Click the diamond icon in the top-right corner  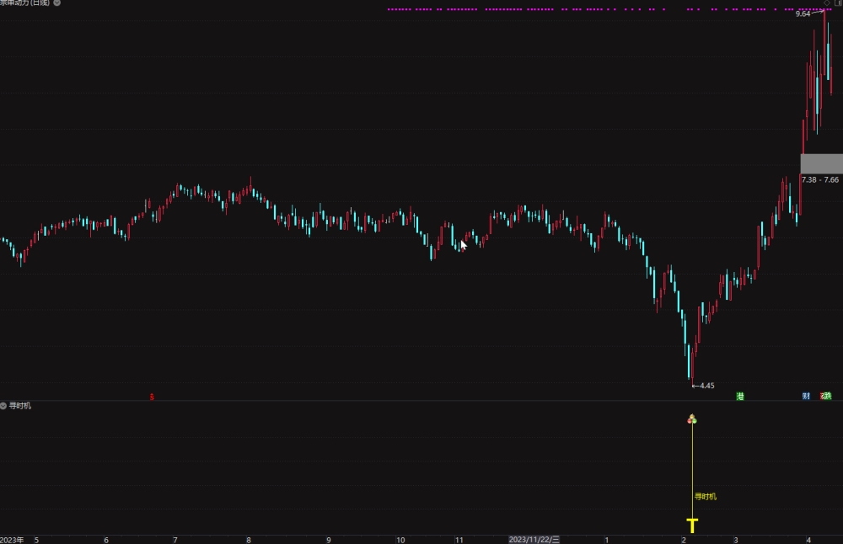click(827, 3)
